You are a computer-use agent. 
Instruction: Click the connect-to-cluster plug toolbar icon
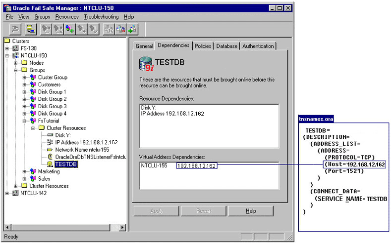[15, 29]
